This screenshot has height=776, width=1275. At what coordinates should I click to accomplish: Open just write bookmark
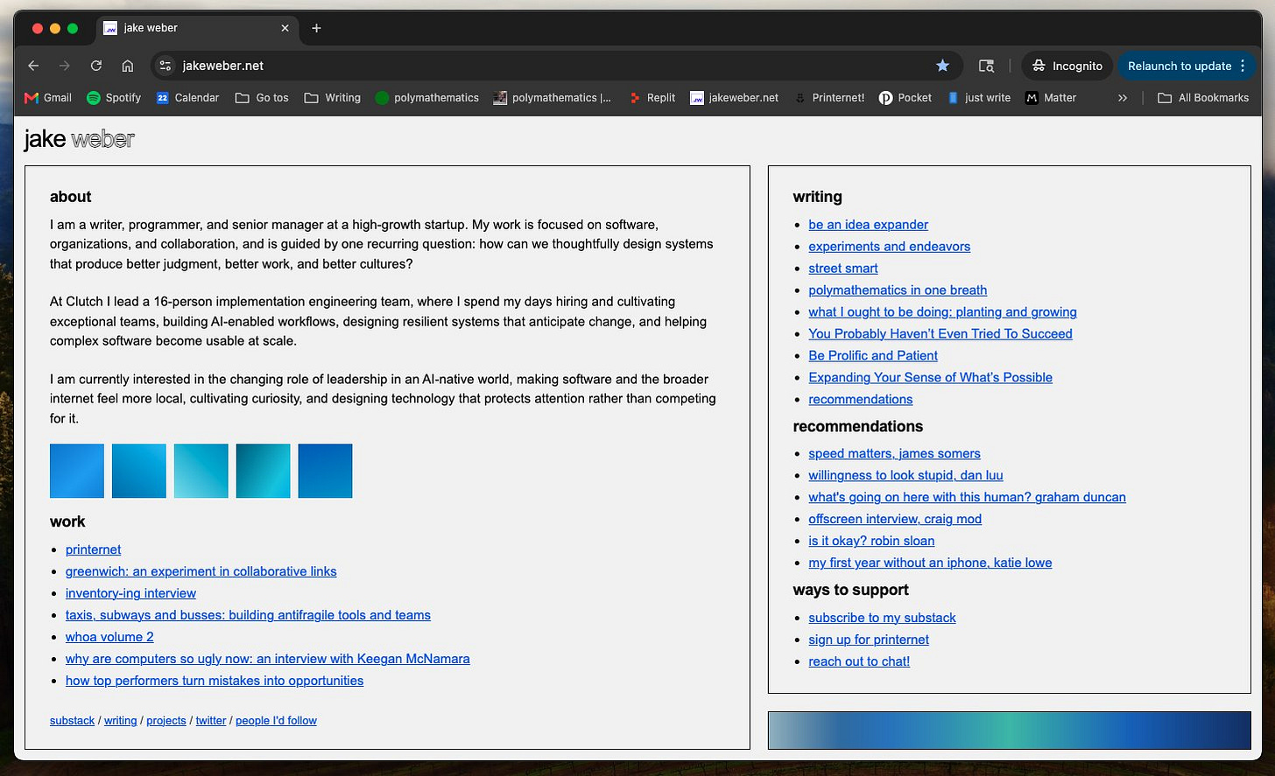click(x=979, y=98)
